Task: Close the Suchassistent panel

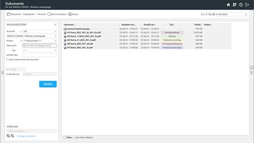Action: (x=55, y=24)
